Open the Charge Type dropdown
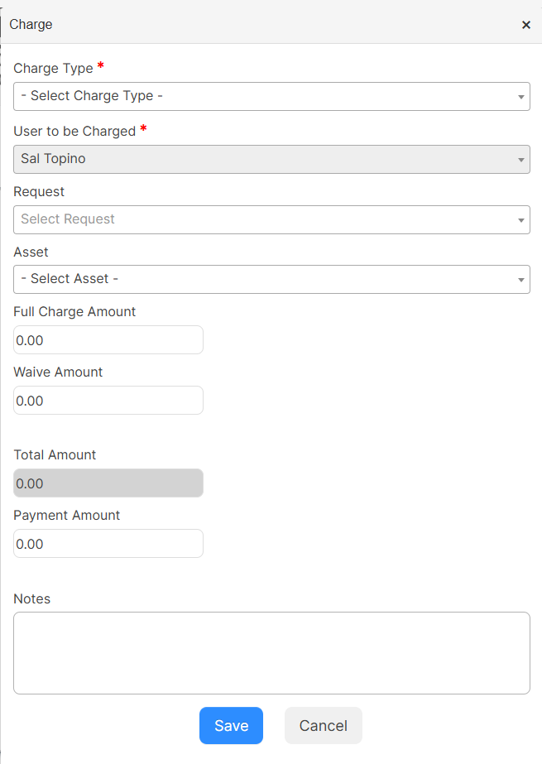Viewport: 542px width, 764px height. (x=271, y=97)
